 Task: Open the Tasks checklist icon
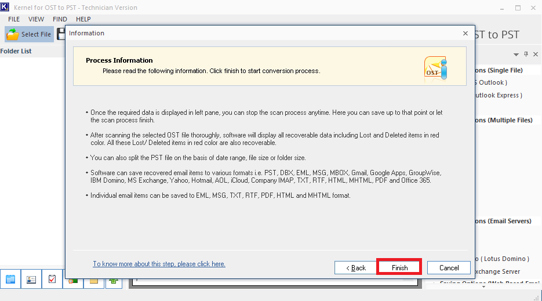point(52,279)
